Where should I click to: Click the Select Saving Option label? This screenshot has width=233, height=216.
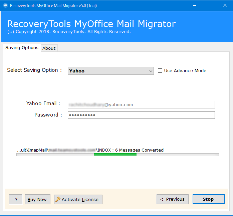pos(34,70)
